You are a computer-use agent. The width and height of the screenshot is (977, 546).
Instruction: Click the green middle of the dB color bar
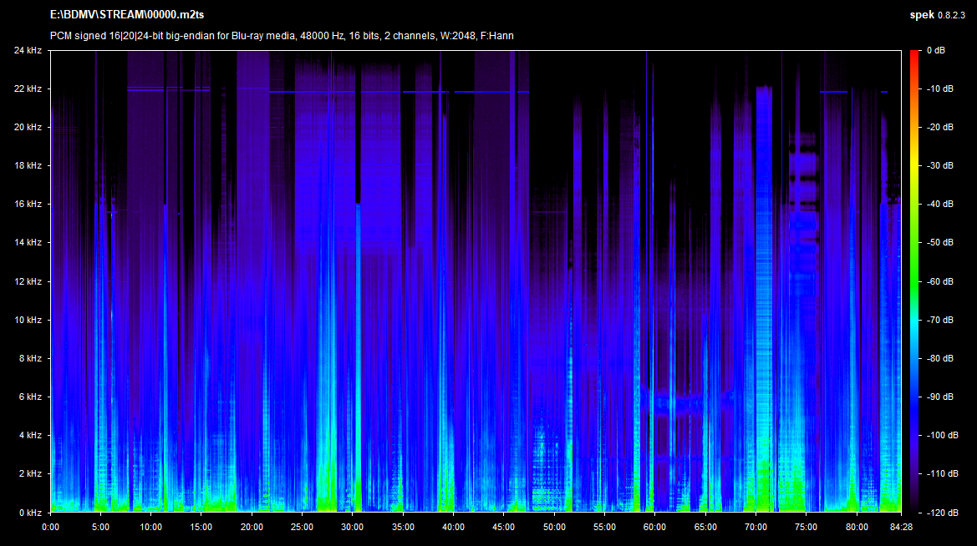(x=915, y=267)
